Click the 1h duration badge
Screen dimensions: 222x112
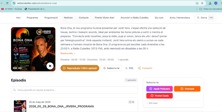pos(132,102)
